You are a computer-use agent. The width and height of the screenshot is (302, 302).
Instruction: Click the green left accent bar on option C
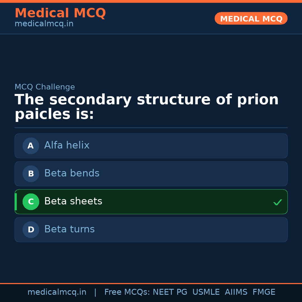pos(16,202)
